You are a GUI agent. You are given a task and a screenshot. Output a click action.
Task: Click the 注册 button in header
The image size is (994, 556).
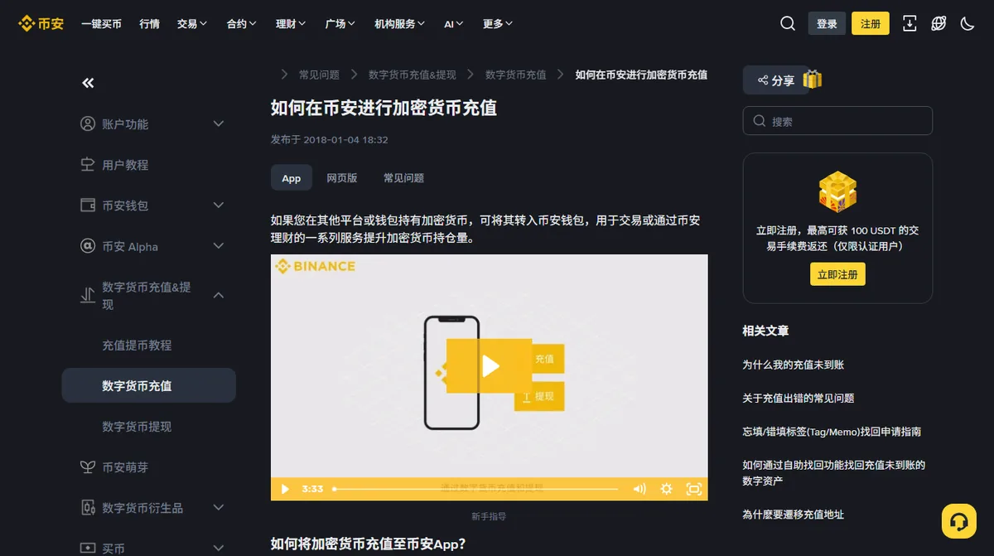[x=871, y=23]
